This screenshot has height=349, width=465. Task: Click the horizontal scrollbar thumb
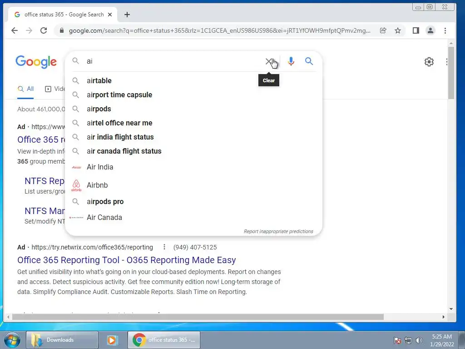[x=198, y=317]
